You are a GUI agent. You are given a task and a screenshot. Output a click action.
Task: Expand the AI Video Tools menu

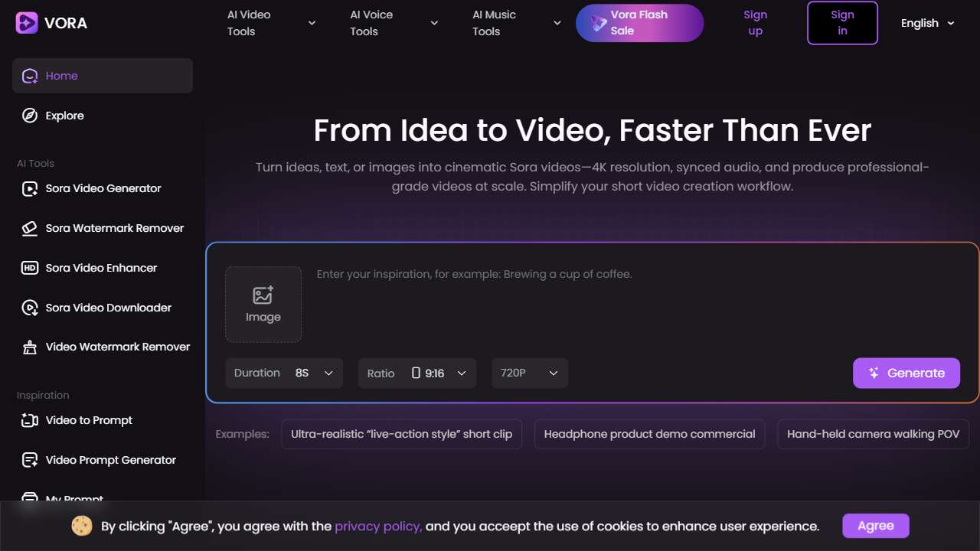(271, 23)
